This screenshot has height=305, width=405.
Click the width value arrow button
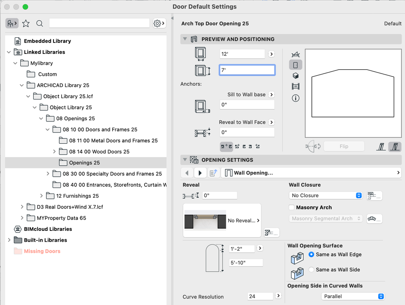point(271,54)
